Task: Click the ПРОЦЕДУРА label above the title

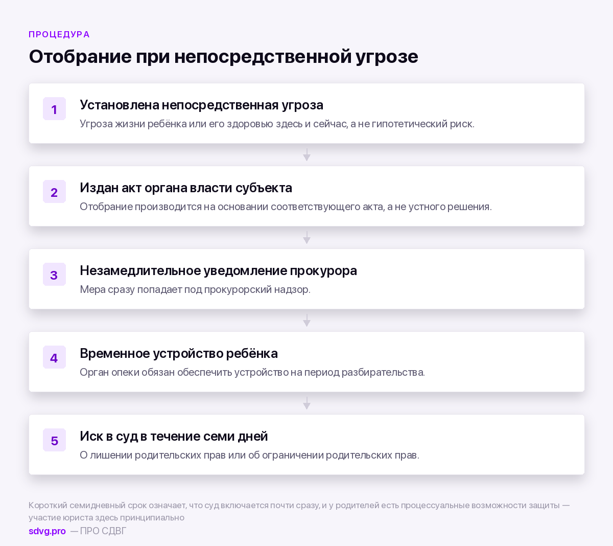Action: pyautogui.click(x=59, y=34)
